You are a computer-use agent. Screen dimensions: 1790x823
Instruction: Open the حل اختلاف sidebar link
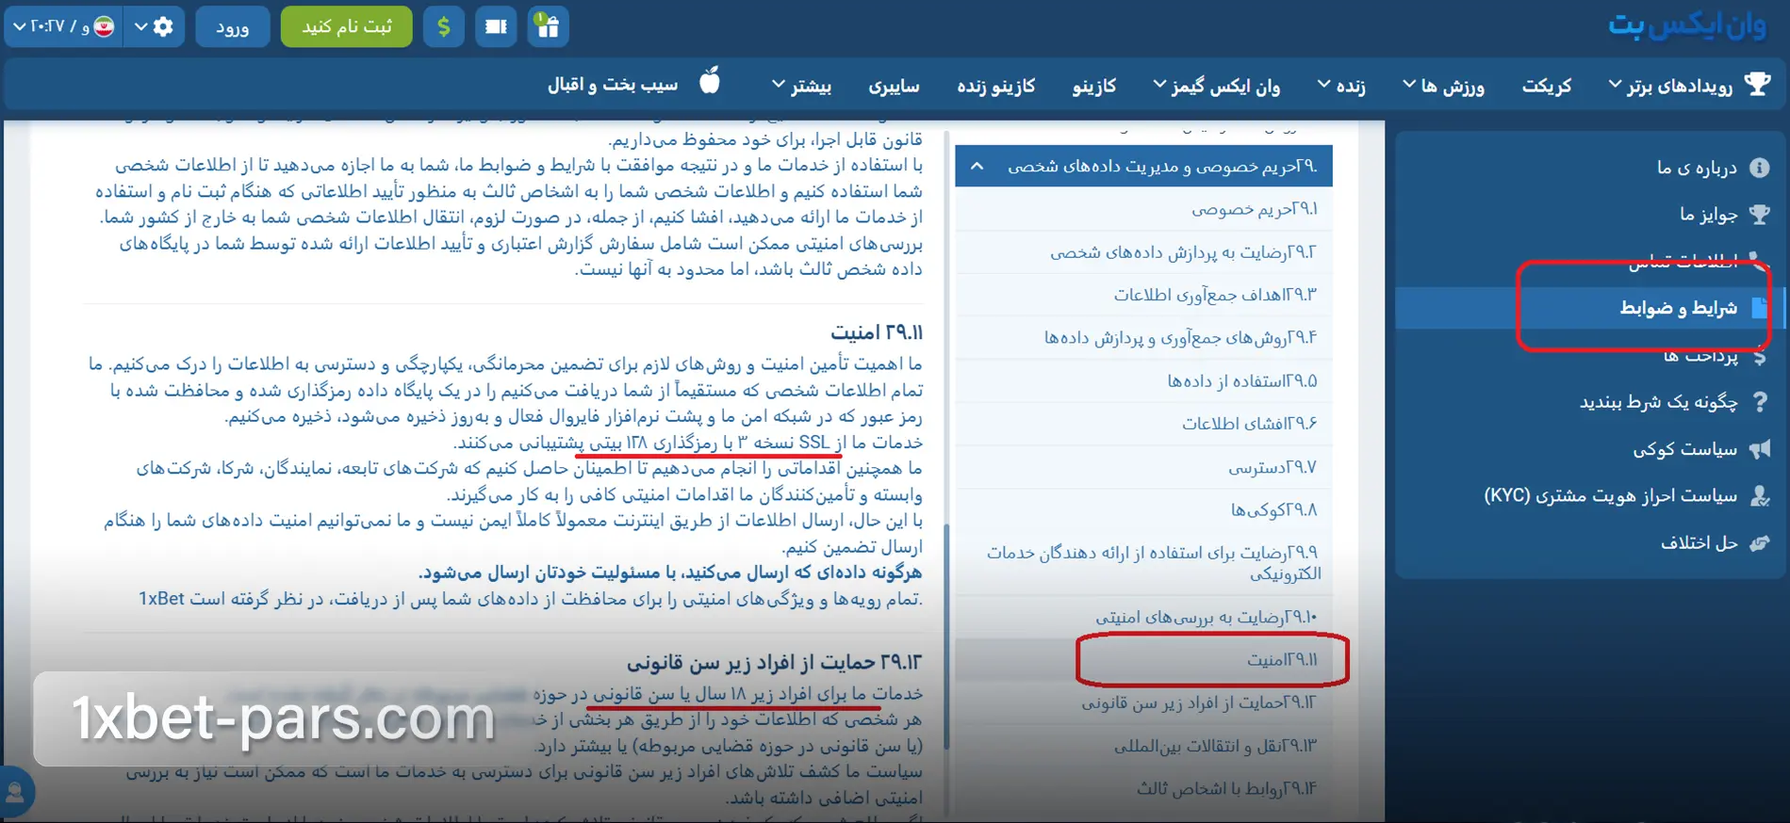[x=1699, y=542]
